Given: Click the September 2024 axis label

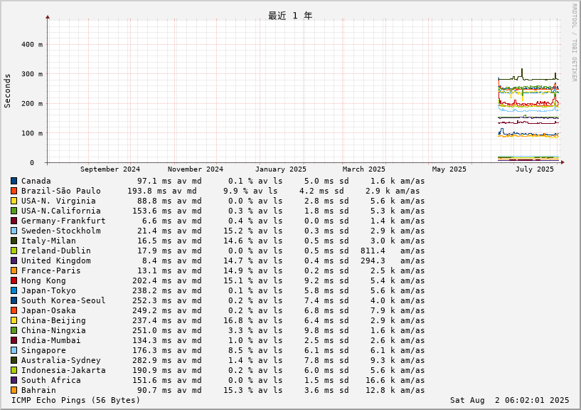Looking at the screenshot, I should 110,169.
